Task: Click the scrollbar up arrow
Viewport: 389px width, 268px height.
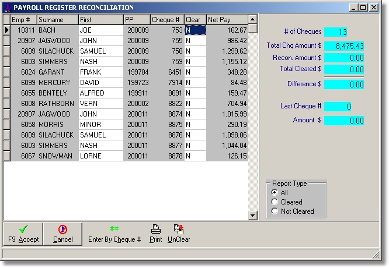Action: (x=252, y=19)
